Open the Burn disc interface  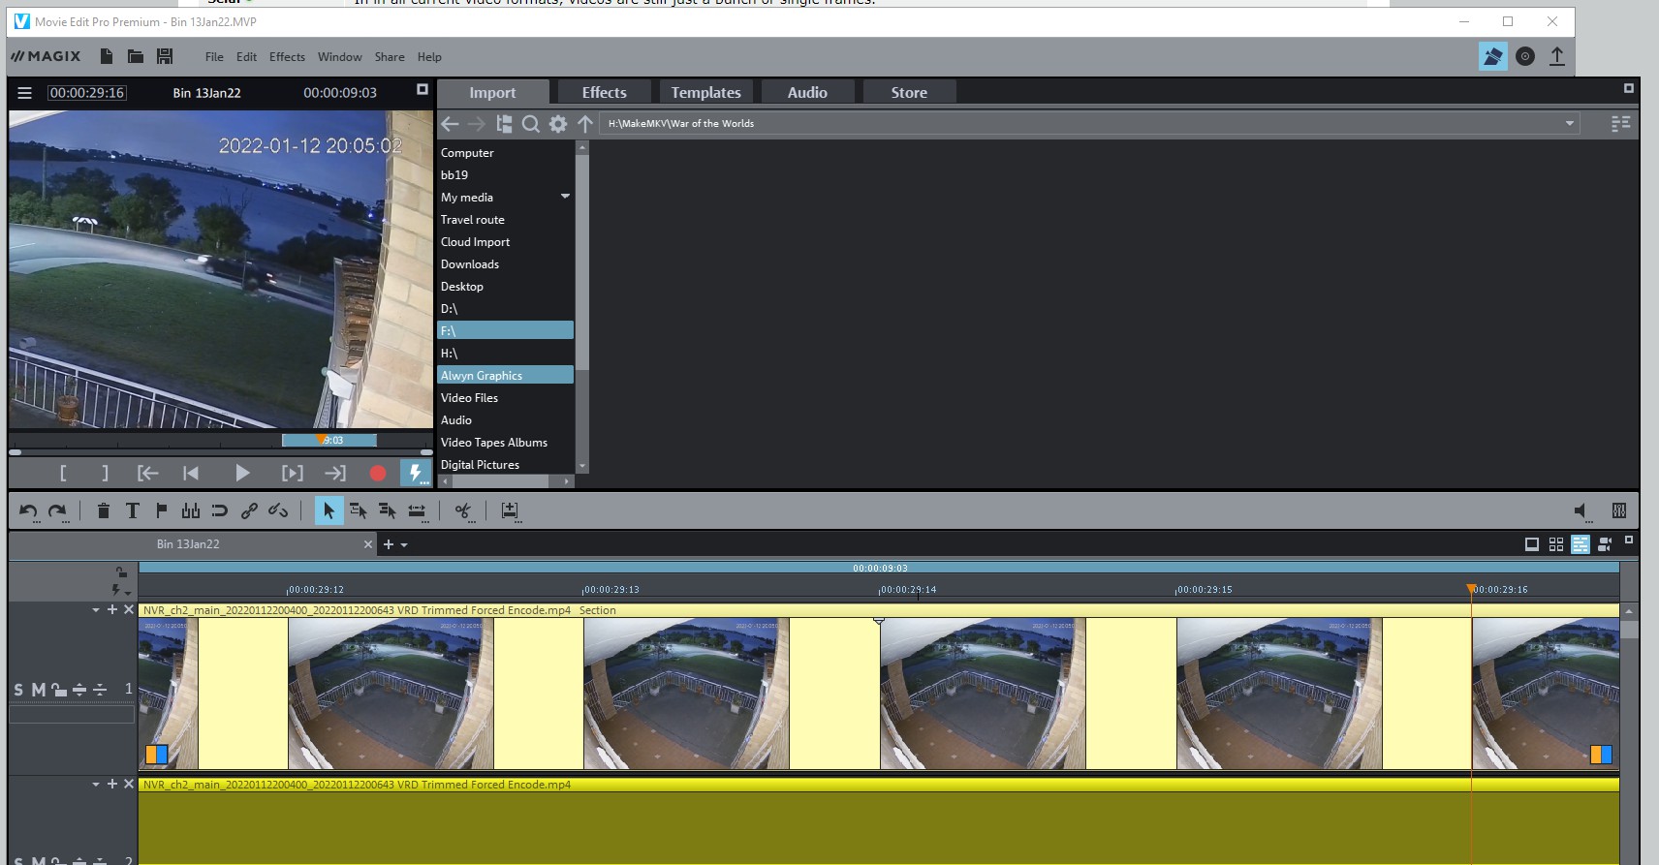(x=1525, y=56)
